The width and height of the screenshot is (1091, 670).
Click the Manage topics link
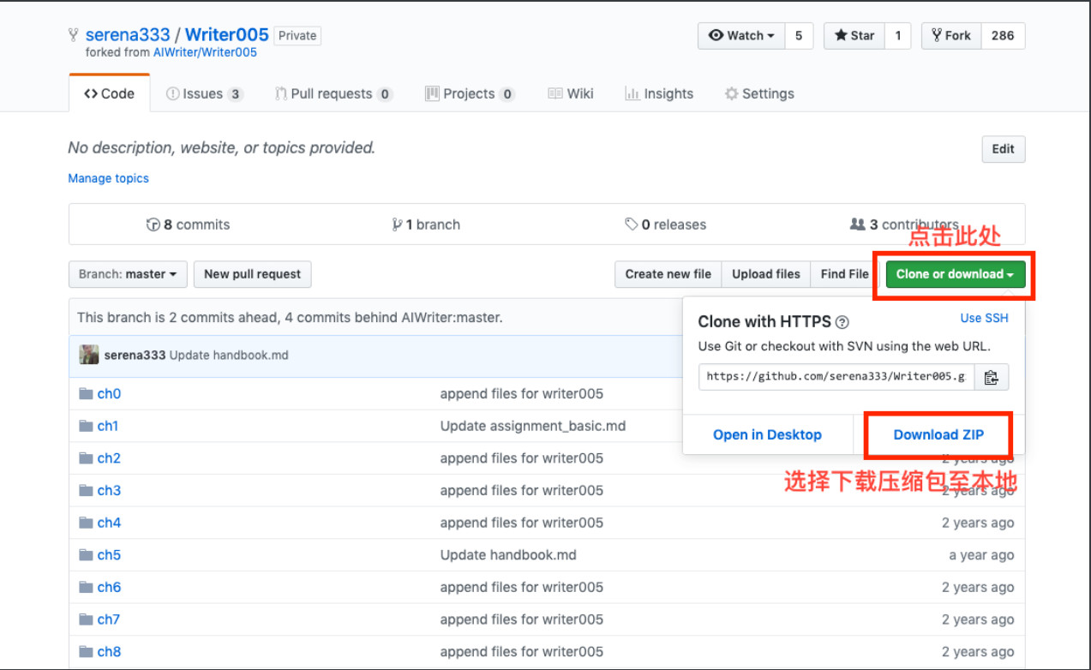tap(109, 178)
